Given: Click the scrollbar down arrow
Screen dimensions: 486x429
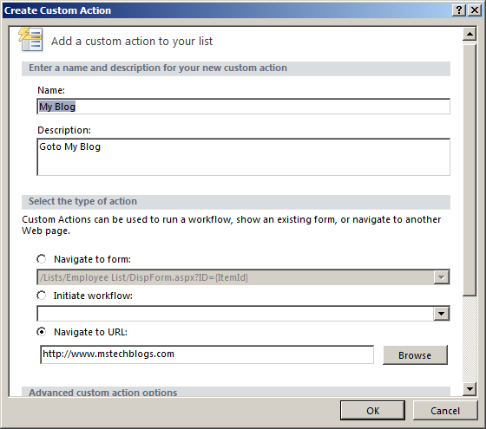Looking at the screenshot, I should pyautogui.click(x=470, y=389).
